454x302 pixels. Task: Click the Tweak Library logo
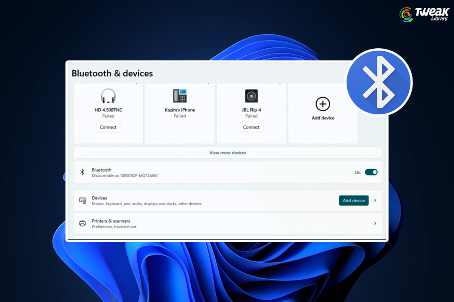tap(423, 14)
